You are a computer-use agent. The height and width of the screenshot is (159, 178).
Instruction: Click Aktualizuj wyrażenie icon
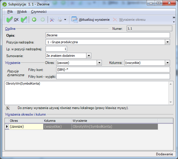[74, 20]
